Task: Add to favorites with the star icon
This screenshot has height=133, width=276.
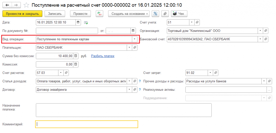Action: (x=26, y=5)
